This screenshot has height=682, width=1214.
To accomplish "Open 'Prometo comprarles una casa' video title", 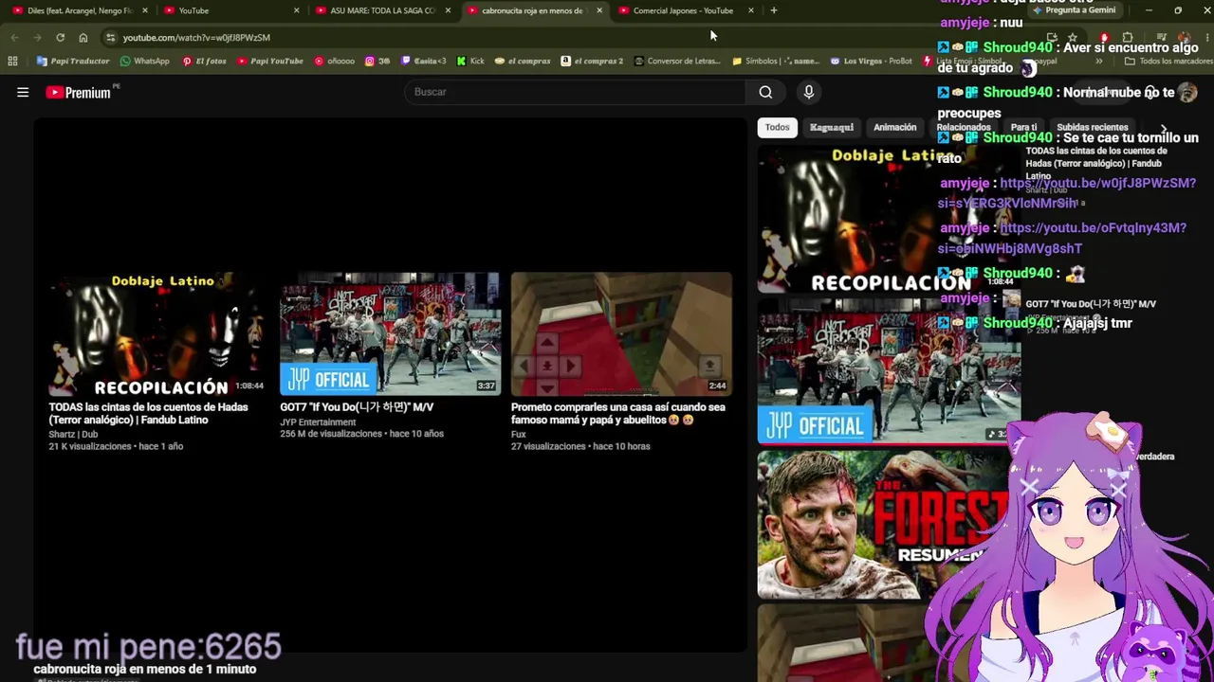I will [x=618, y=413].
